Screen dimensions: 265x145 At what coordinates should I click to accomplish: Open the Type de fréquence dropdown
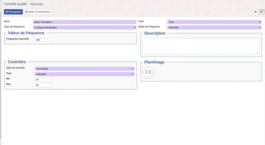[85, 27]
